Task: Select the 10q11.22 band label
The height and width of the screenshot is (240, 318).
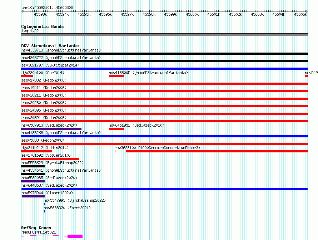Action: [x=30, y=31]
